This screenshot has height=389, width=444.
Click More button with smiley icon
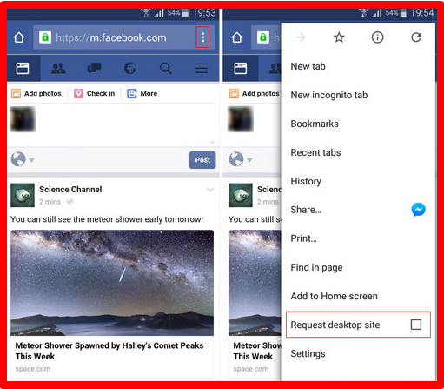(142, 93)
